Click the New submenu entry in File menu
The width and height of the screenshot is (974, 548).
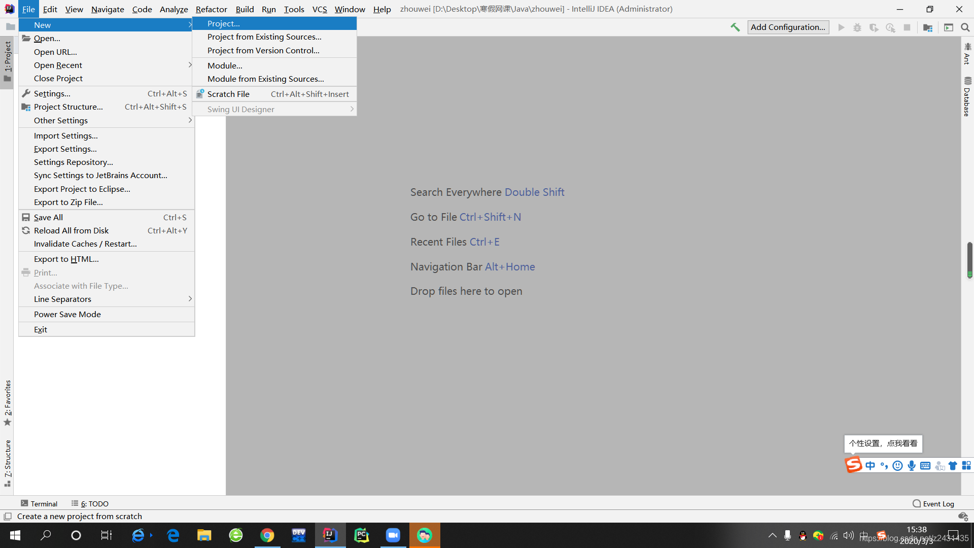pos(107,25)
